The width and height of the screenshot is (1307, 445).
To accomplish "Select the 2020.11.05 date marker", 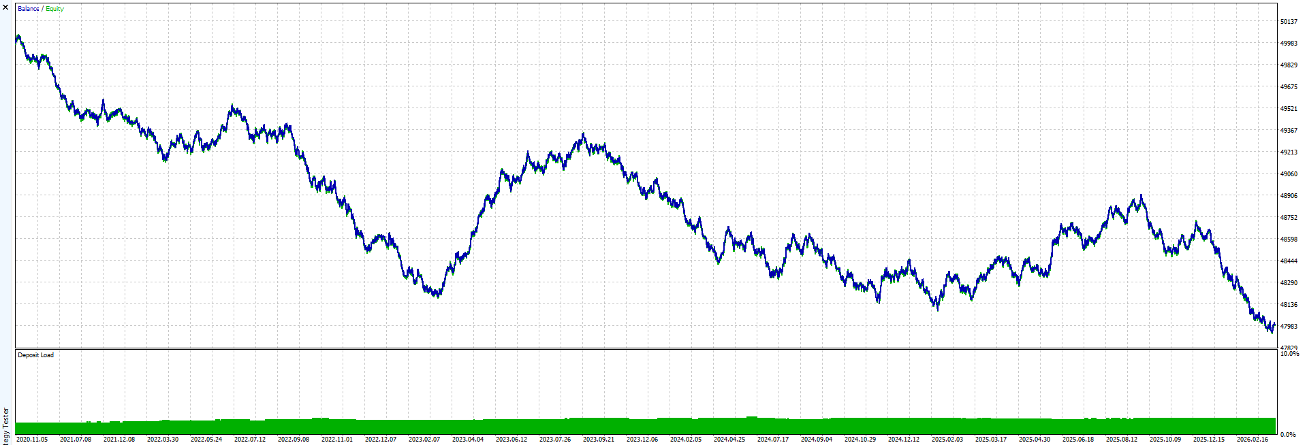I will coord(31,440).
